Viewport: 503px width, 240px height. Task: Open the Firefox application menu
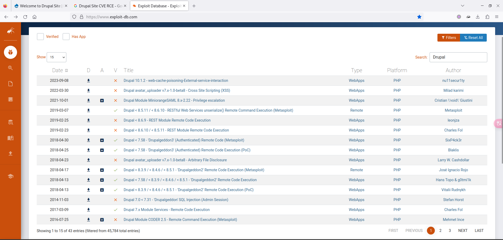pyautogui.click(x=497, y=17)
